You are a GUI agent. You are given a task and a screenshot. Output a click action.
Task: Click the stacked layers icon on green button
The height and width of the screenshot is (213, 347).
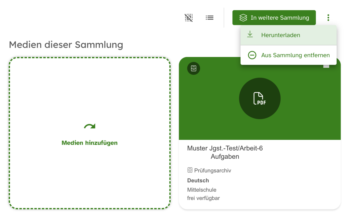tap(243, 18)
